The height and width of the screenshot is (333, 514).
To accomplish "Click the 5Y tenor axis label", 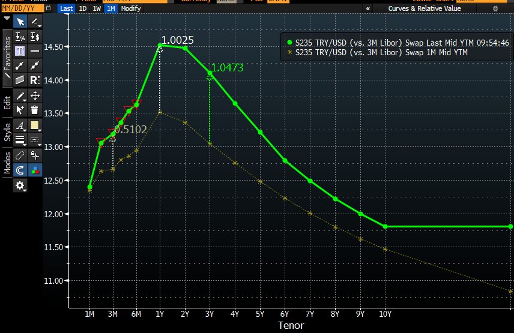I will coord(260,314).
